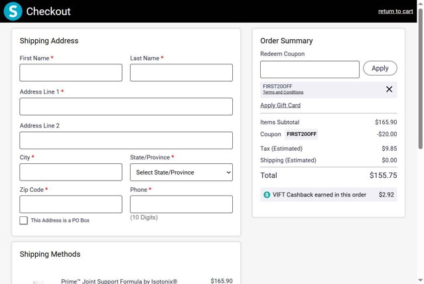Click the FIRST20OFF coupon badge in summary
The image size is (424, 284).
click(301, 134)
